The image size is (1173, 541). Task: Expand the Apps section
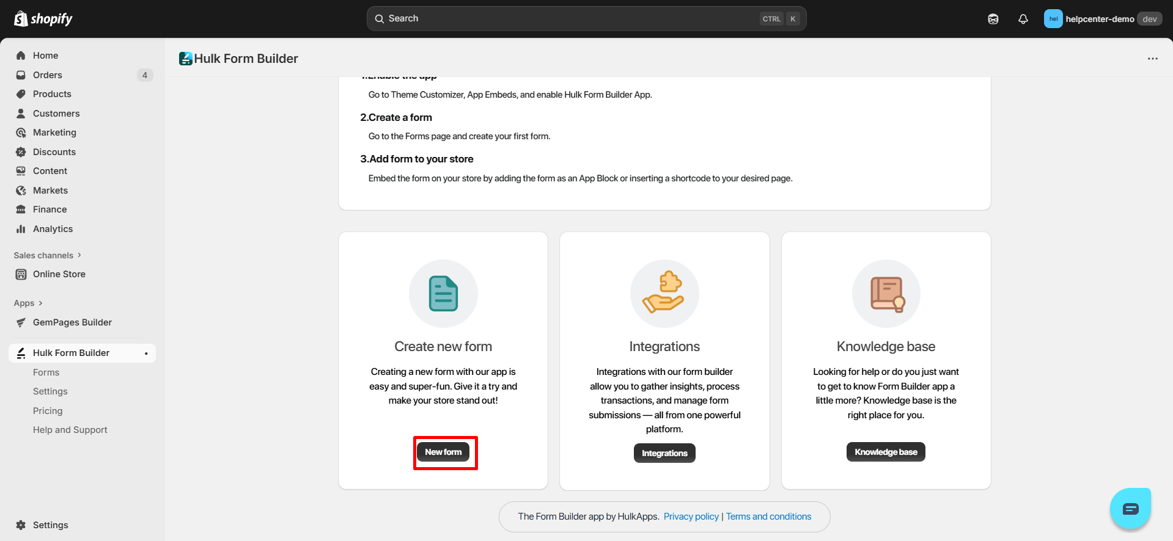[28, 303]
